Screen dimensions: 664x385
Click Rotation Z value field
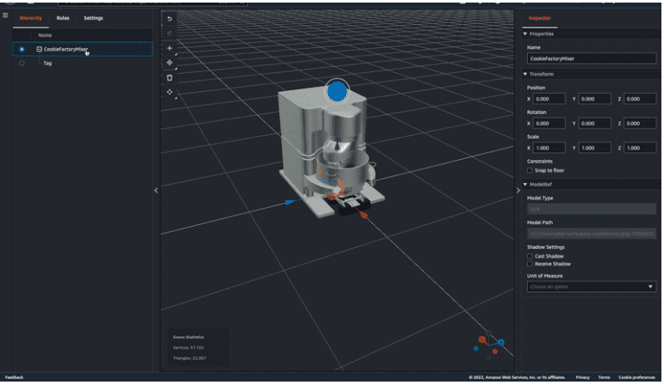click(640, 124)
